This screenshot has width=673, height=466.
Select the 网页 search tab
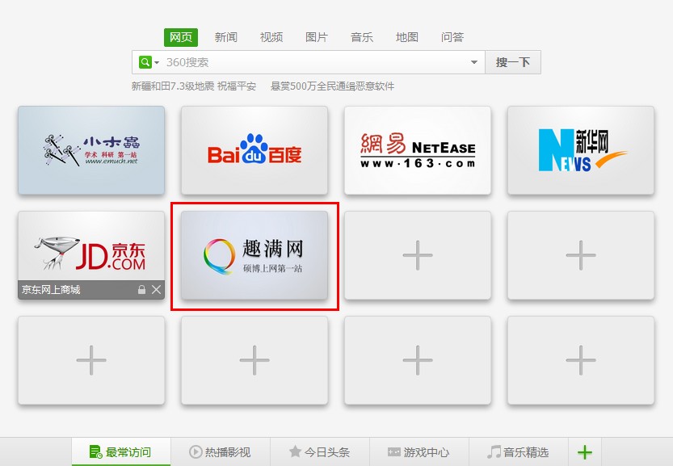point(181,37)
